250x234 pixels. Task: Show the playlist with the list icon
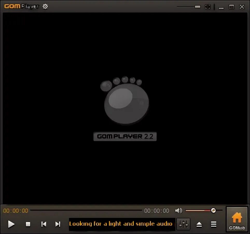[x=214, y=224]
